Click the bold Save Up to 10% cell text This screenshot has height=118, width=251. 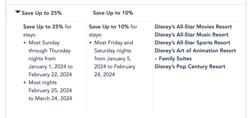click(109, 27)
